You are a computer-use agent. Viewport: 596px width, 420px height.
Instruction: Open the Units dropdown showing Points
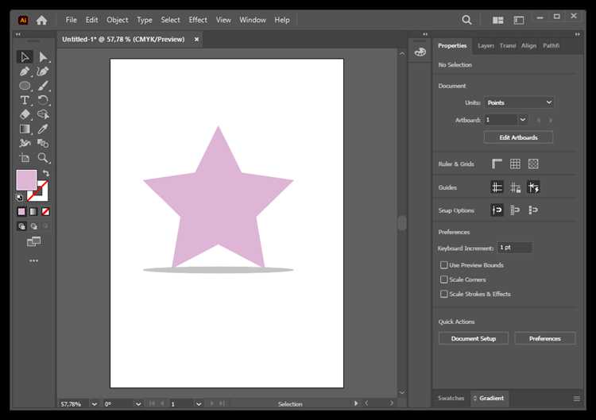519,102
